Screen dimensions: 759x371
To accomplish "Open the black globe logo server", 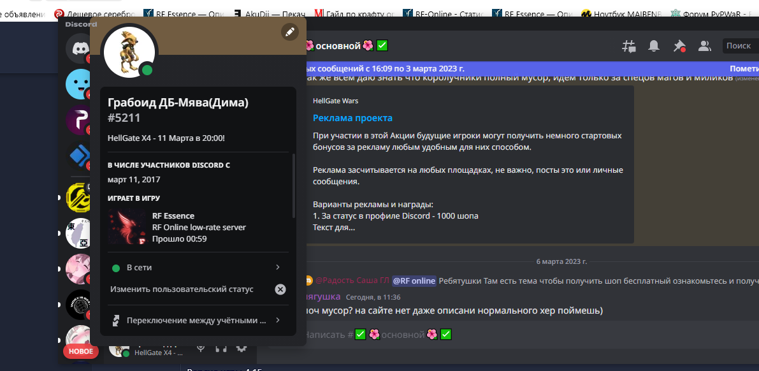I will coord(78,305).
